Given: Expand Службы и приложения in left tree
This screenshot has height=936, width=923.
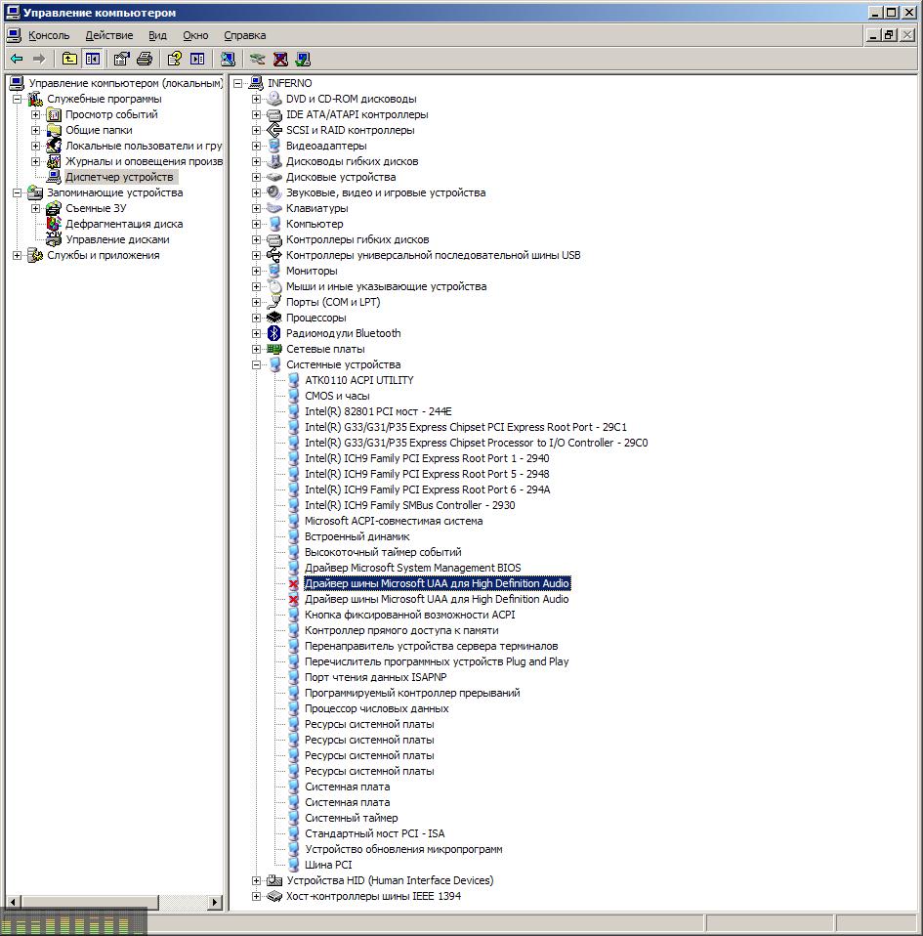Looking at the screenshot, I should click(18, 255).
